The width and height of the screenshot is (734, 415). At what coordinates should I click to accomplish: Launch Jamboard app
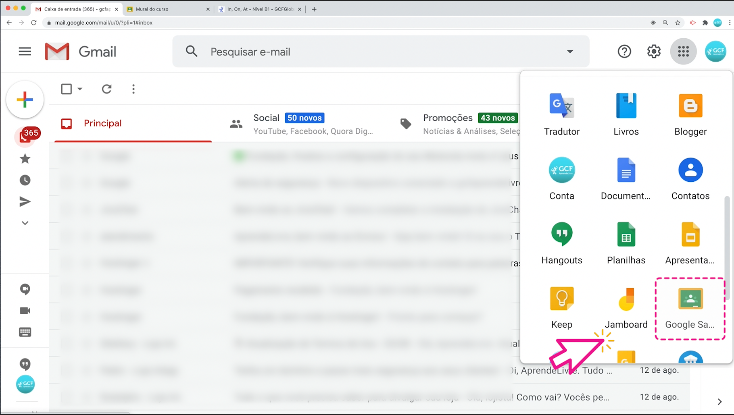click(626, 308)
